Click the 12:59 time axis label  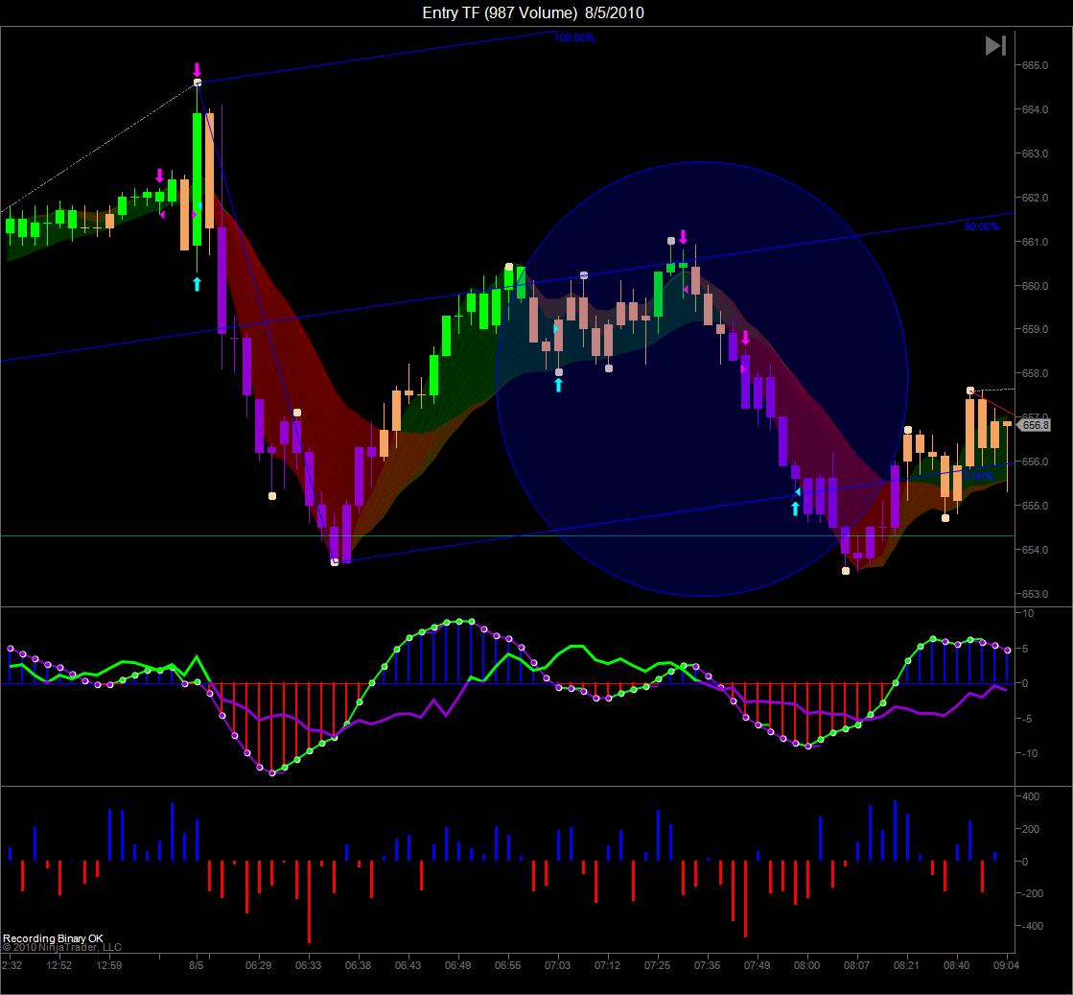click(x=108, y=965)
